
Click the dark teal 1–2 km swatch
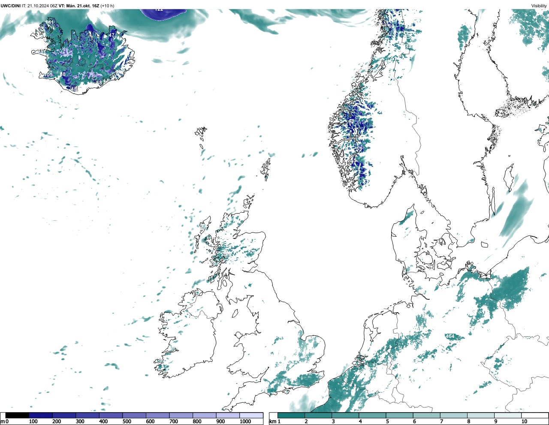[x=291, y=415]
